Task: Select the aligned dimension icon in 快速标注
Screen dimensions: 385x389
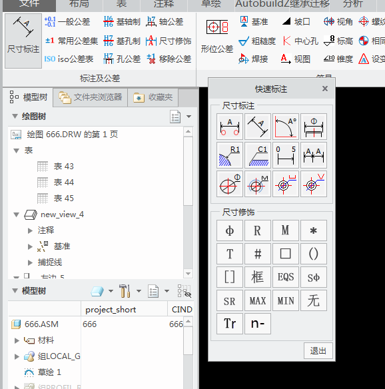Action: pos(258,127)
